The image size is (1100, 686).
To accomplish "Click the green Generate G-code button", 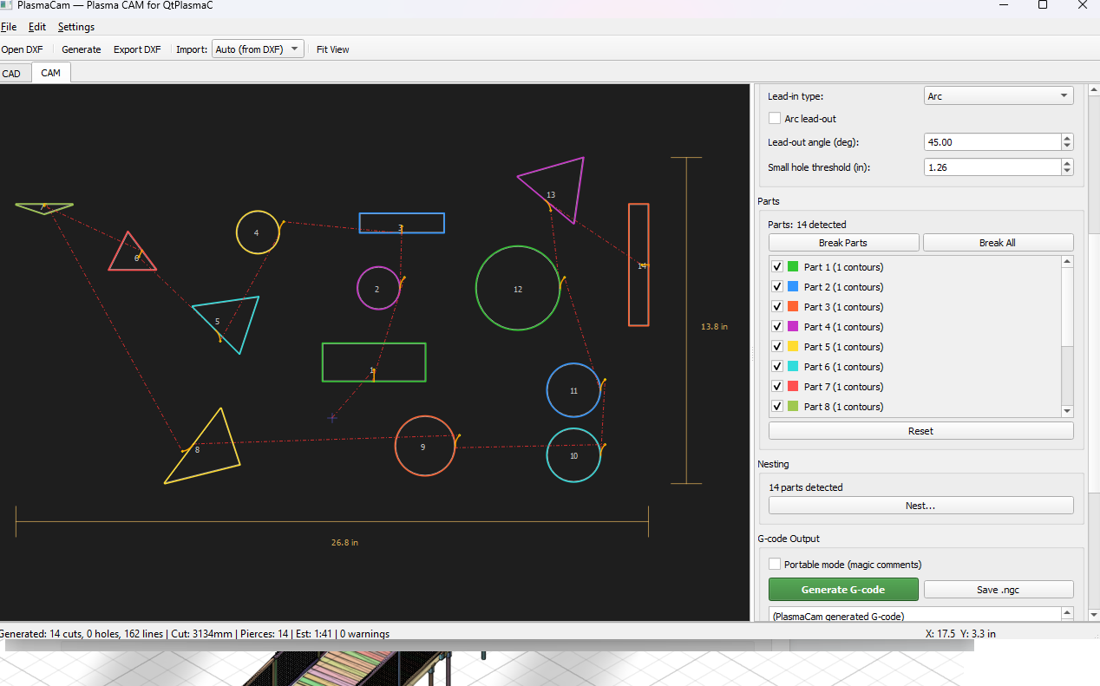I will point(842,590).
